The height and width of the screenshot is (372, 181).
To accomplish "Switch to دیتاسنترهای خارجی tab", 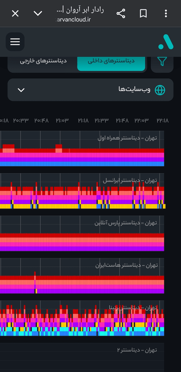I will tap(43, 61).
